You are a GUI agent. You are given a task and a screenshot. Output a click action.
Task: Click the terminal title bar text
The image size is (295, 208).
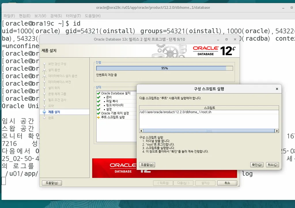pyautogui.click(x=153, y=8)
